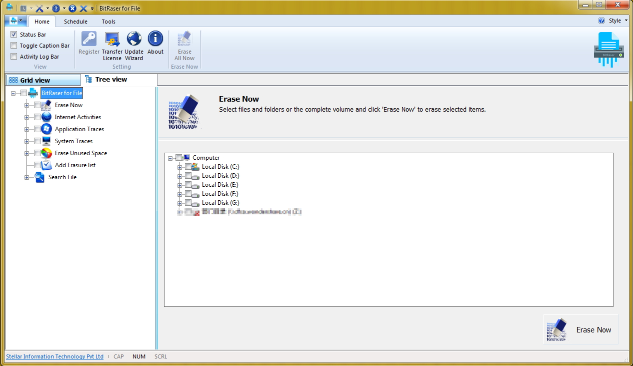Click the Computer icon in the drive tree
The height and width of the screenshot is (366, 633).
(x=186, y=158)
